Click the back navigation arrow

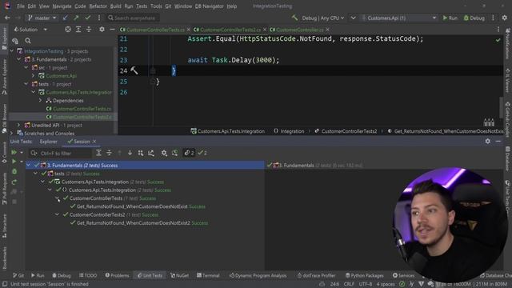pyautogui.click(x=7, y=18)
